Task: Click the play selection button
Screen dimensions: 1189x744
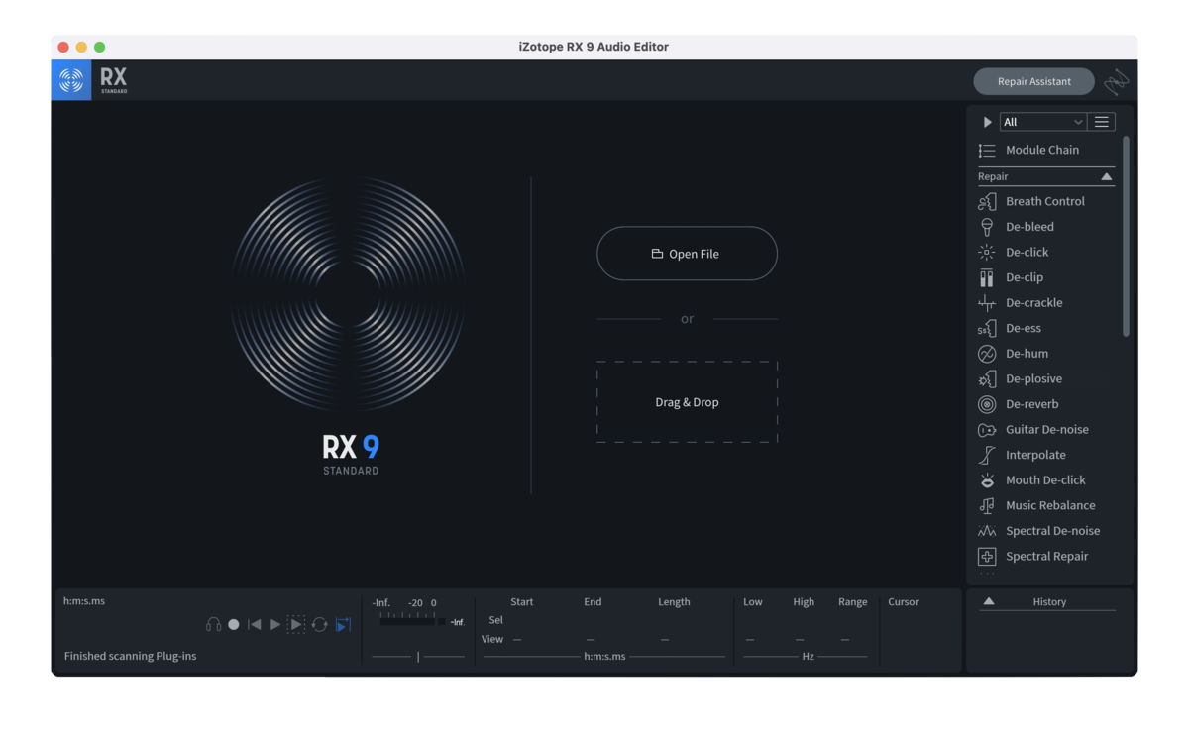Action: (296, 625)
